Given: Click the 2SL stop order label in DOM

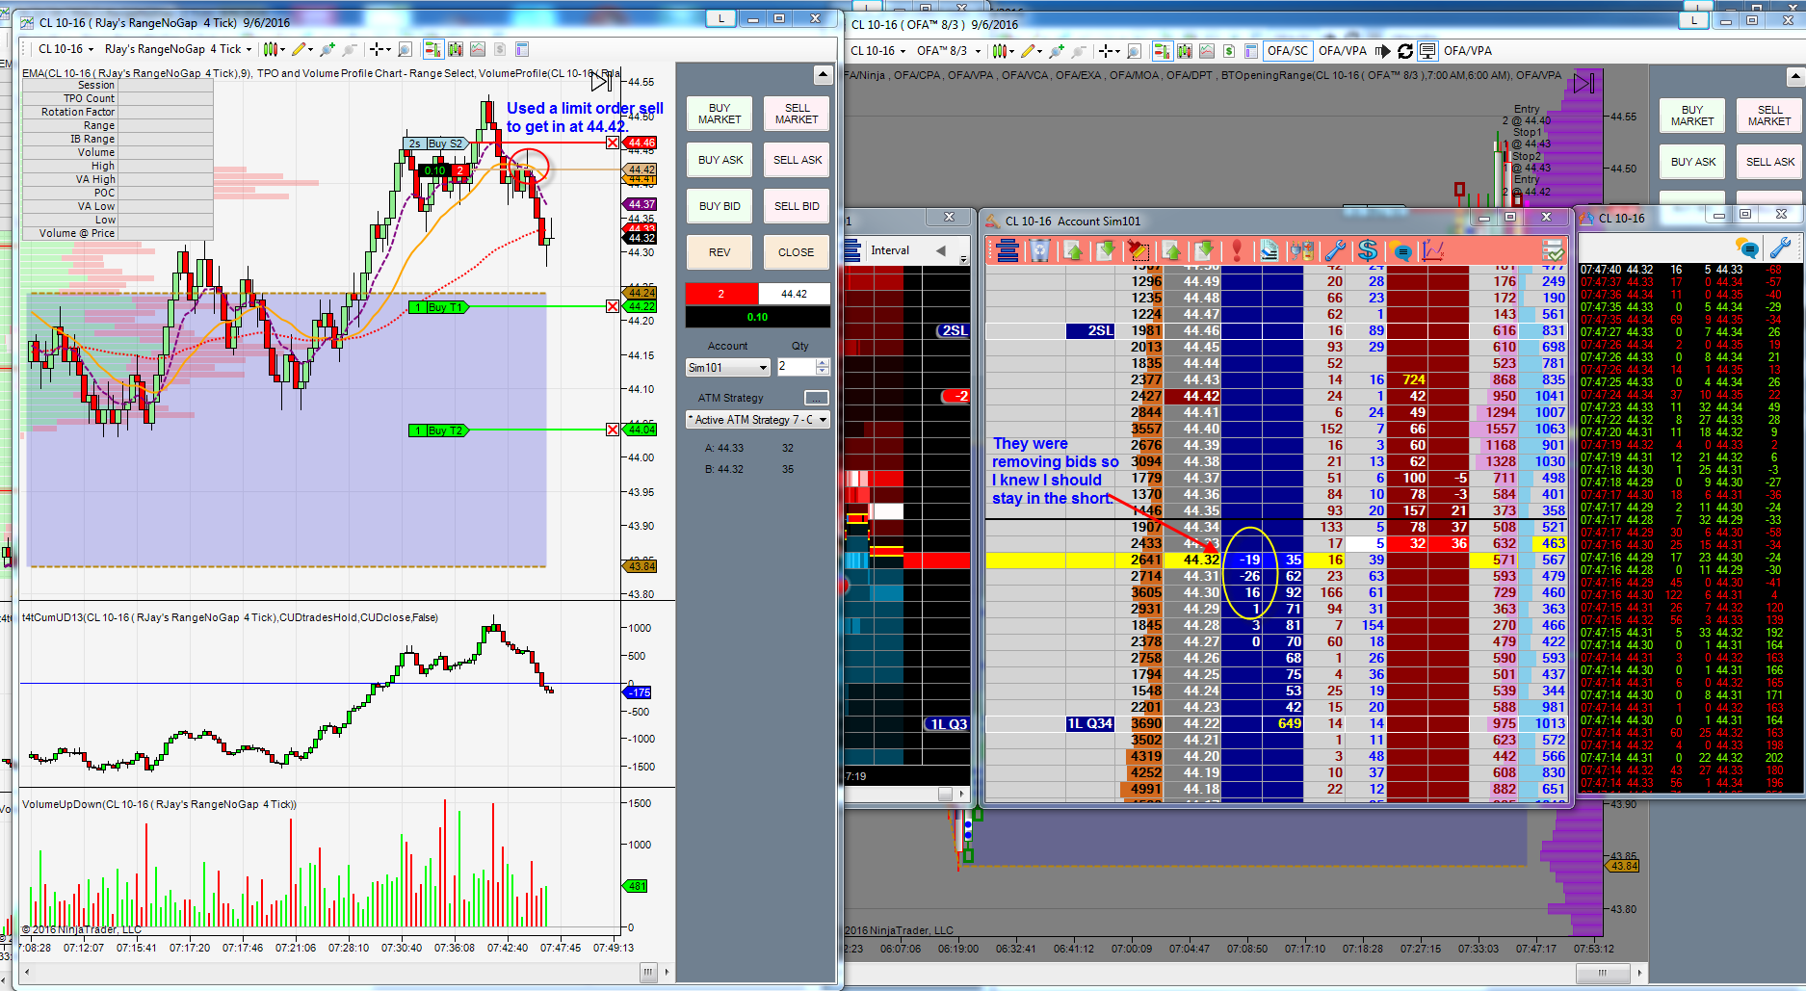Looking at the screenshot, I should [x=1089, y=330].
